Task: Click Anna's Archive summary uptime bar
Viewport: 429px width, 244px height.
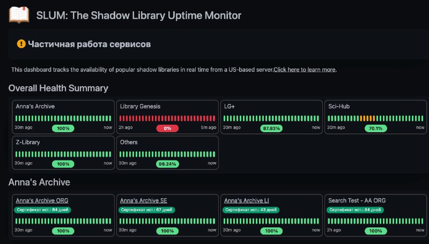Action: point(63,118)
